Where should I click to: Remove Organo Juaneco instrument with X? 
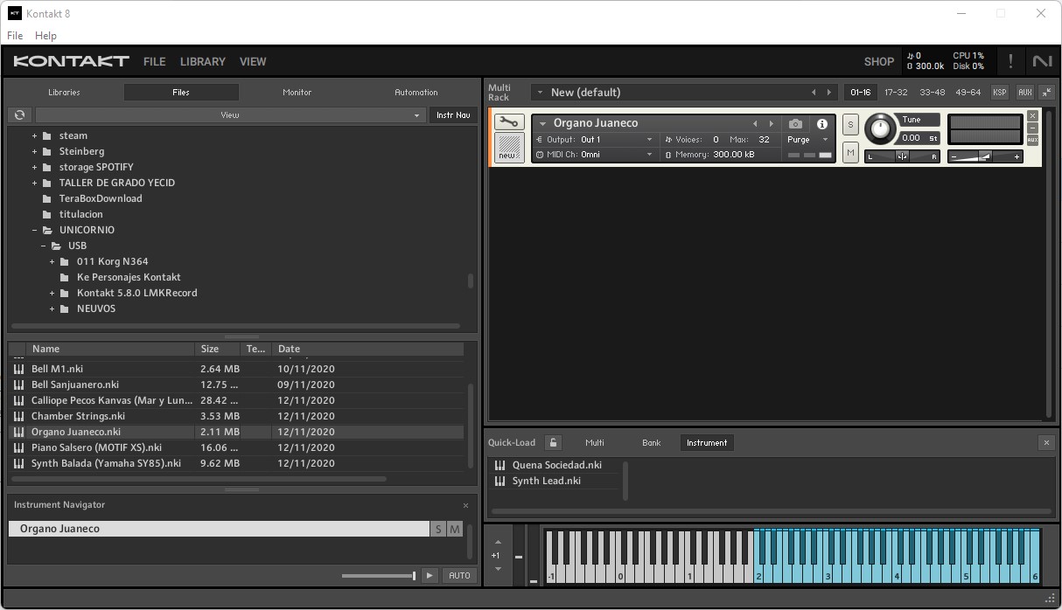tap(1032, 116)
